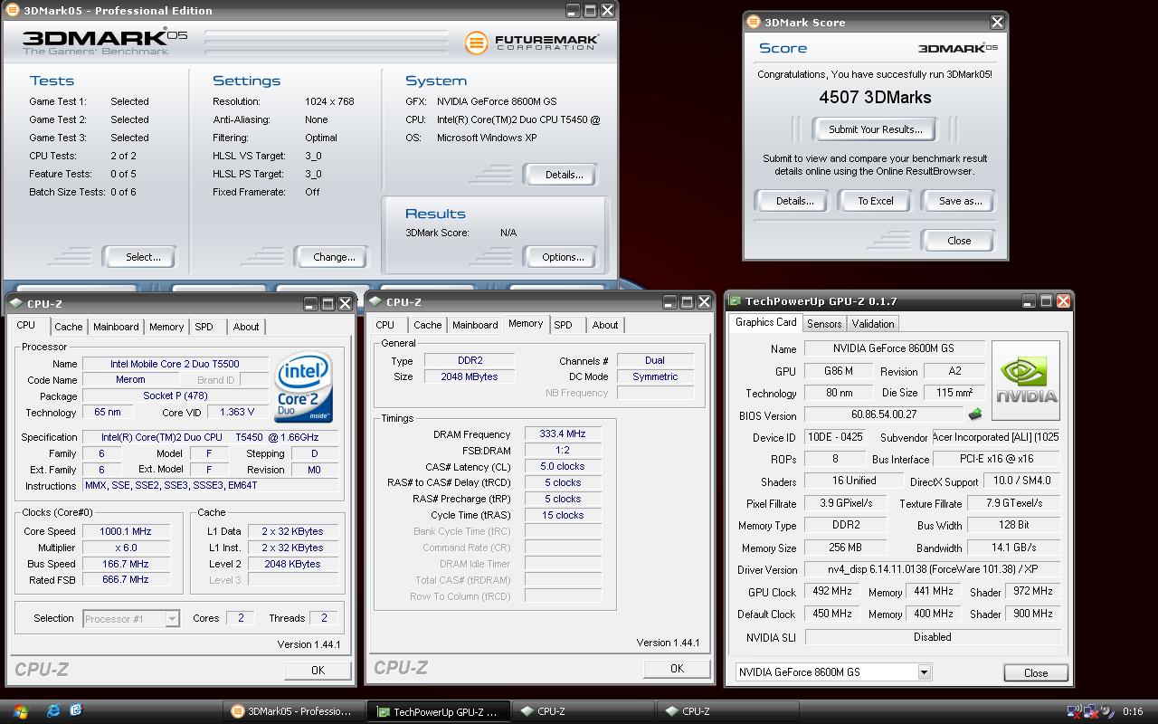Maximize the 3DMark05 main window
This screenshot has height=724, width=1158.
pos(590,11)
